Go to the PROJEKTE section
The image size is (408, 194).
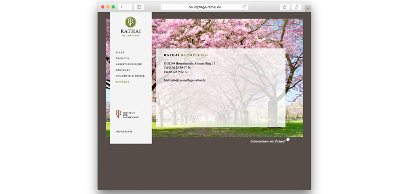(123, 70)
